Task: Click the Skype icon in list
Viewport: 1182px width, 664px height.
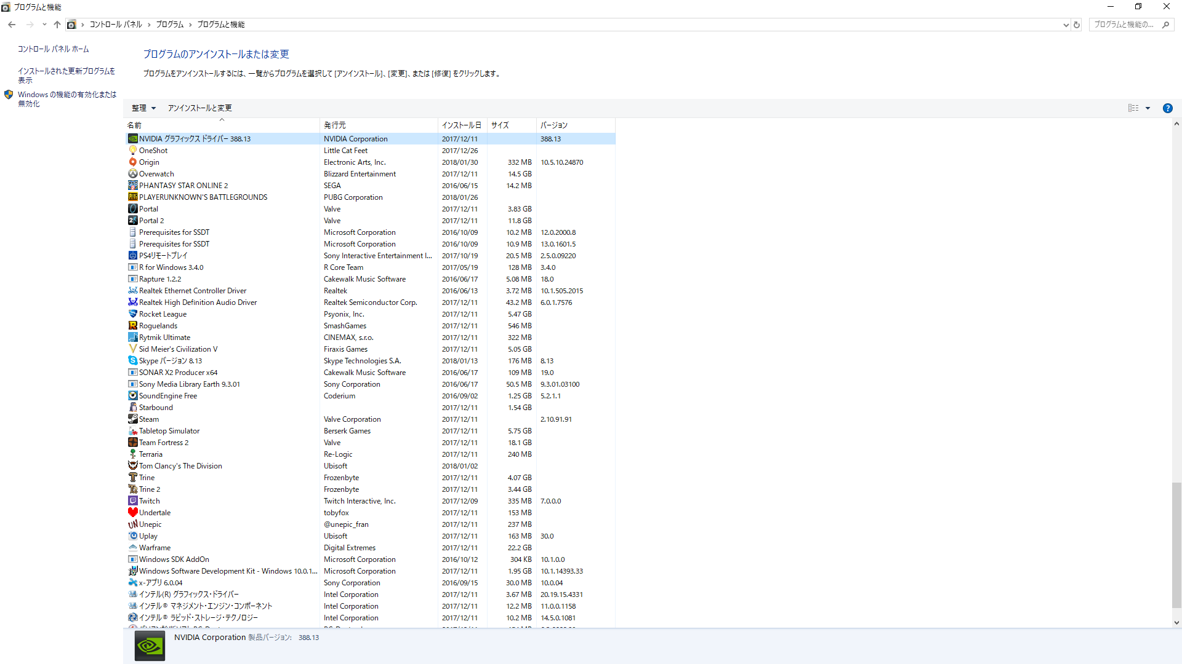Action: (x=132, y=361)
